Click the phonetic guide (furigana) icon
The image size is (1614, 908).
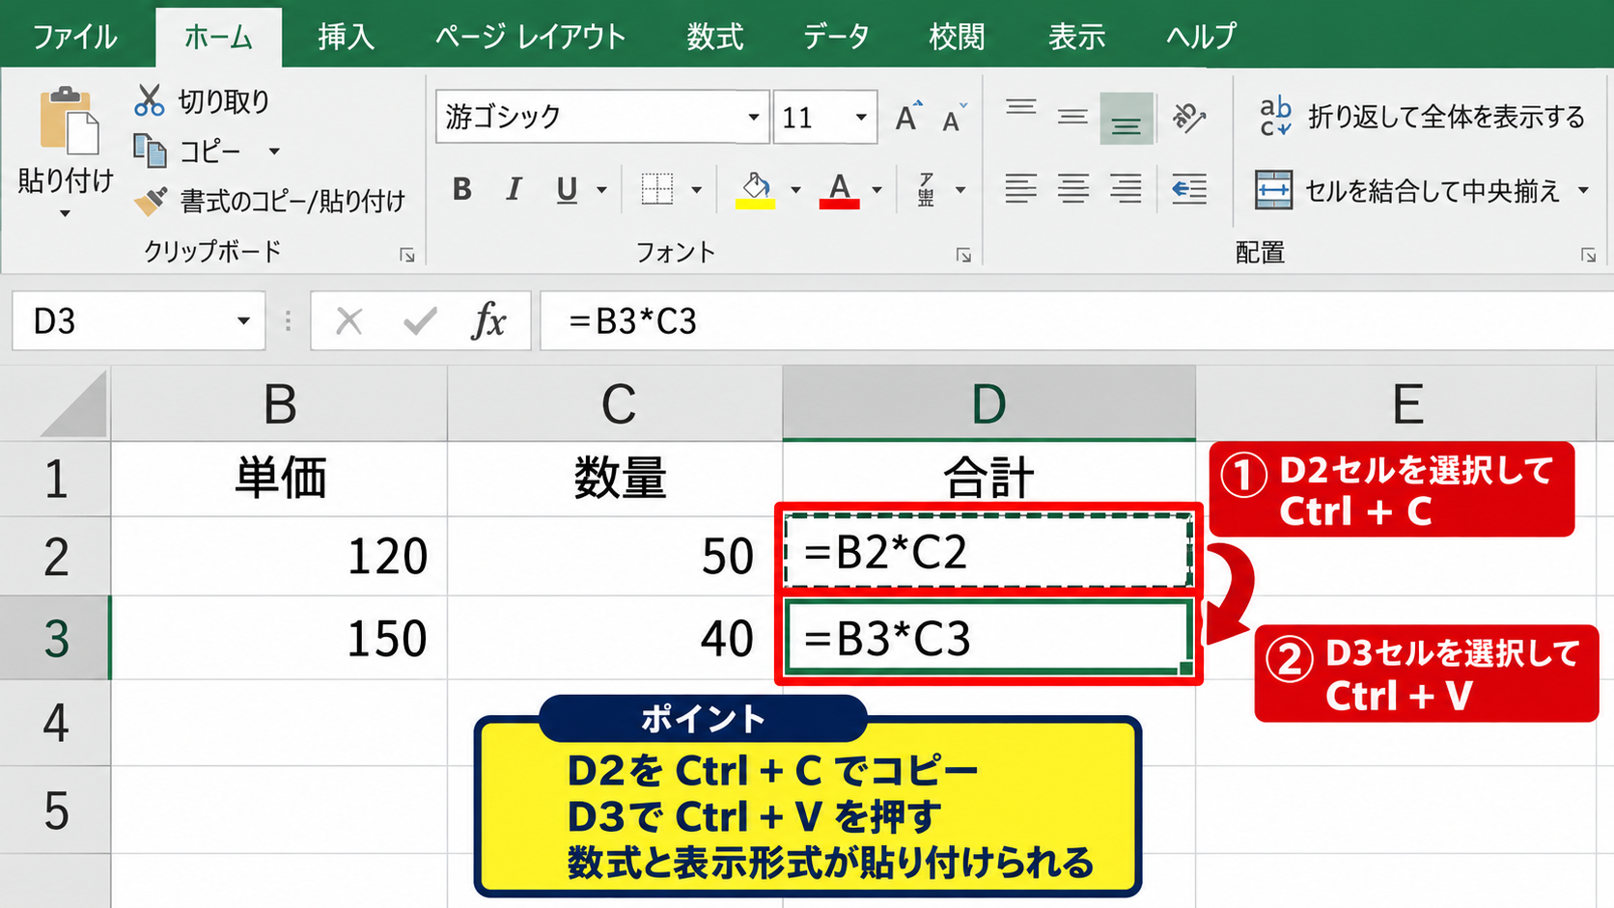coord(927,189)
